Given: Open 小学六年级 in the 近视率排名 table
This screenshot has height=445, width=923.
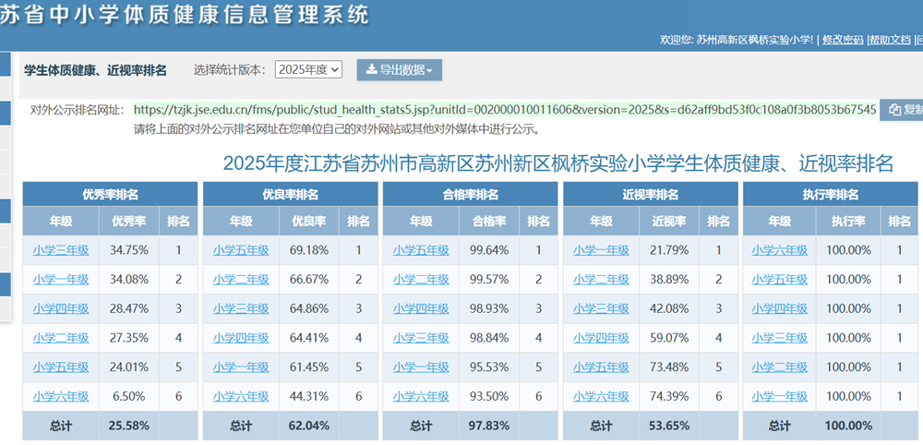Looking at the screenshot, I should [x=601, y=396].
